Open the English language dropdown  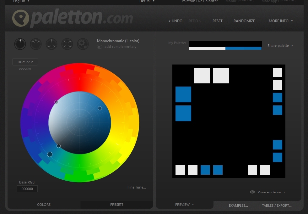pyautogui.click(x=21, y=1)
